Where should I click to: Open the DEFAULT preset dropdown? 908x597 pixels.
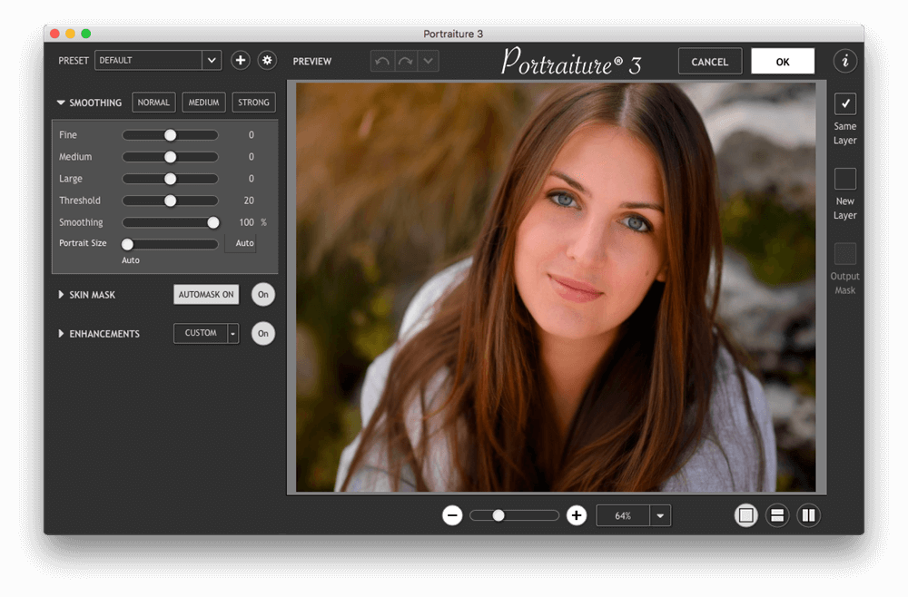pos(212,61)
